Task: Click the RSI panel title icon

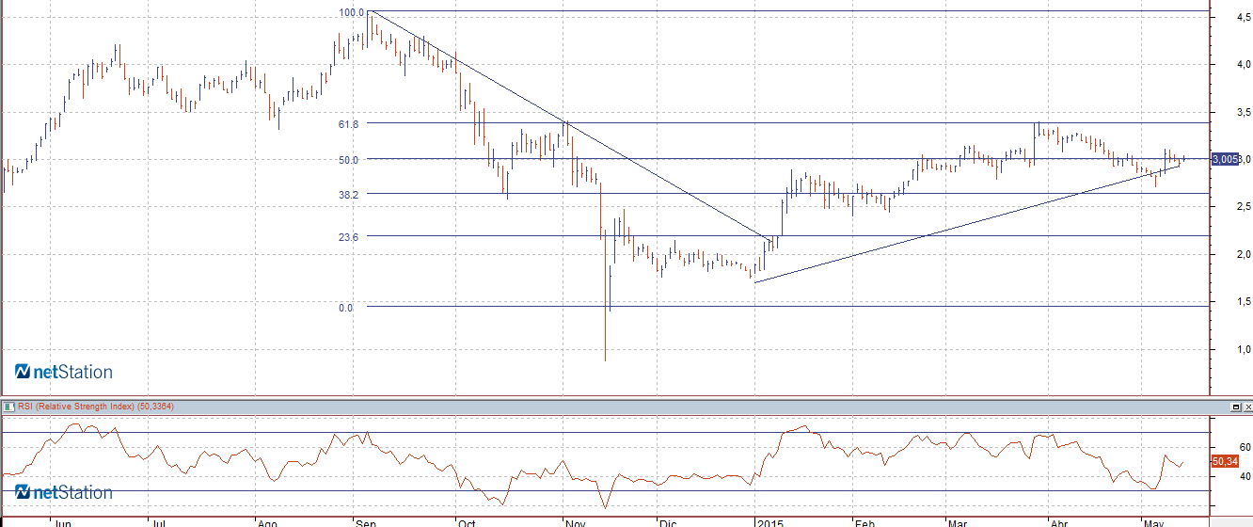Action: 9,407
